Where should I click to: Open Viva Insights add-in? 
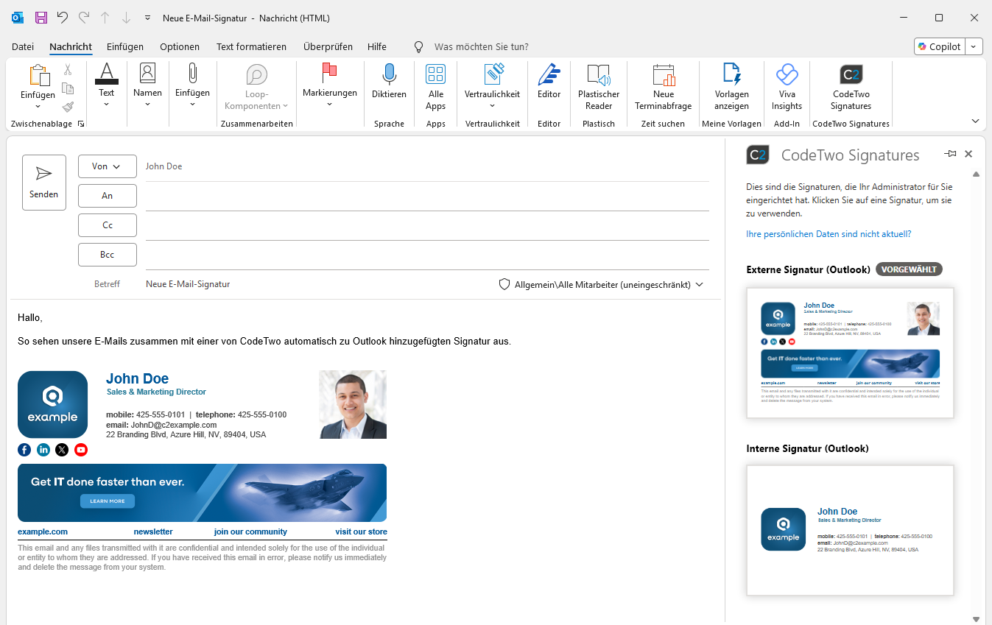pyautogui.click(x=787, y=87)
